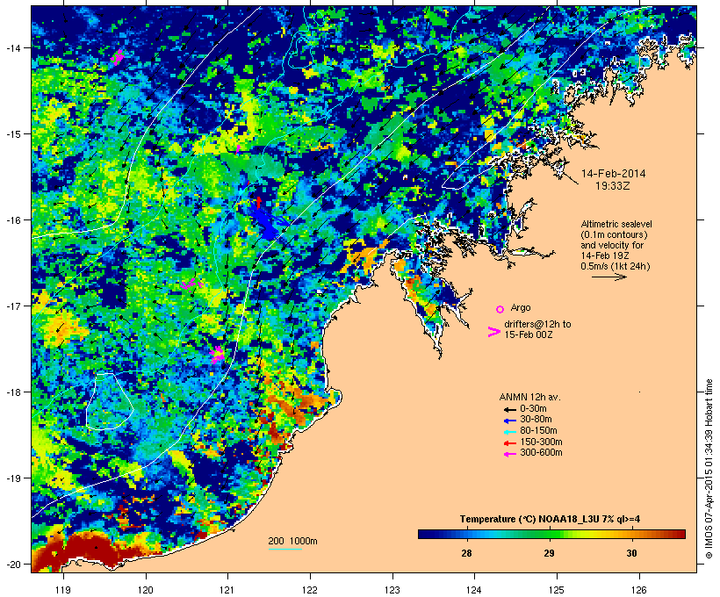Click the '200 1000m' isobath label
This screenshot has width=720, height=597.
(x=292, y=541)
